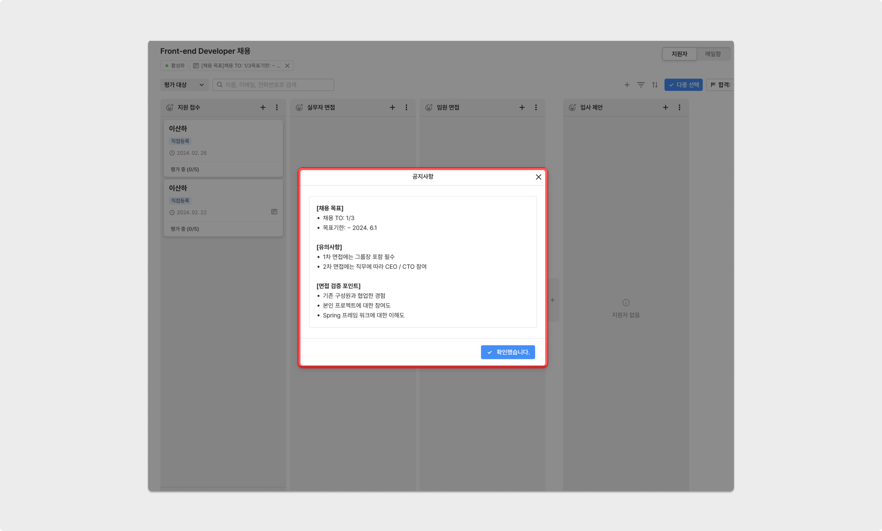Click the 합격 flag button
The height and width of the screenshot is (531, 882).
[720, 85]
